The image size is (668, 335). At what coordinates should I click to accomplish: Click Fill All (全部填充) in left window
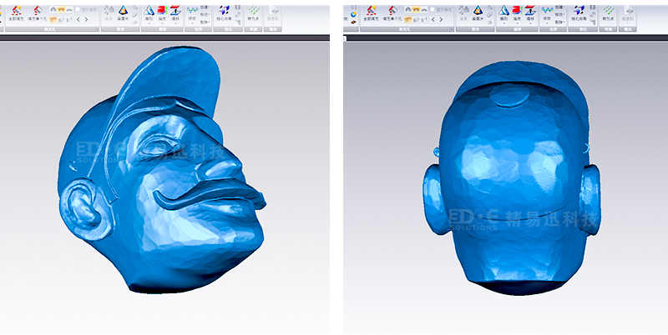point(17,12)
